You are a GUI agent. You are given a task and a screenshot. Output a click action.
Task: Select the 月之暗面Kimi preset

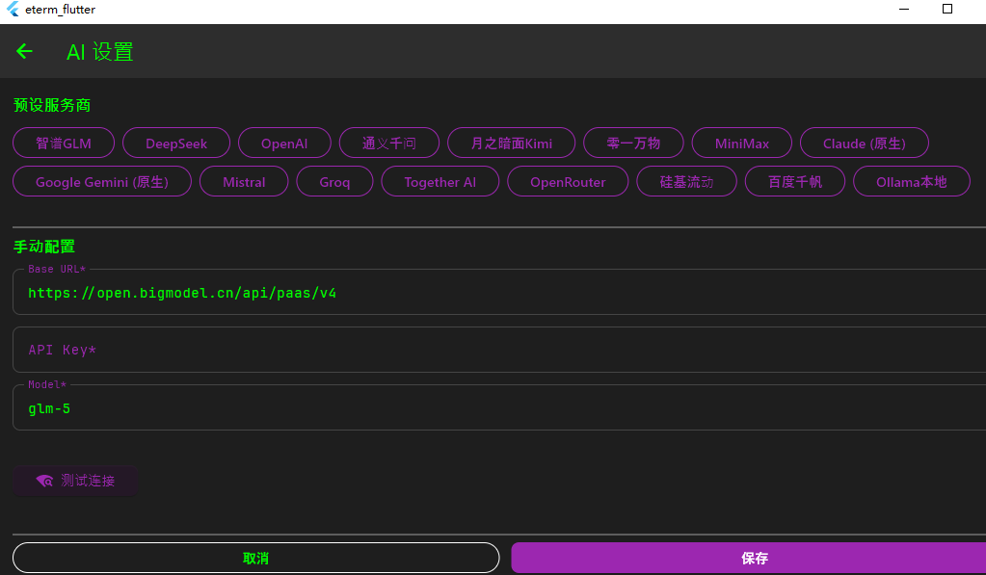pyautogui.click(x=511, y=143)
